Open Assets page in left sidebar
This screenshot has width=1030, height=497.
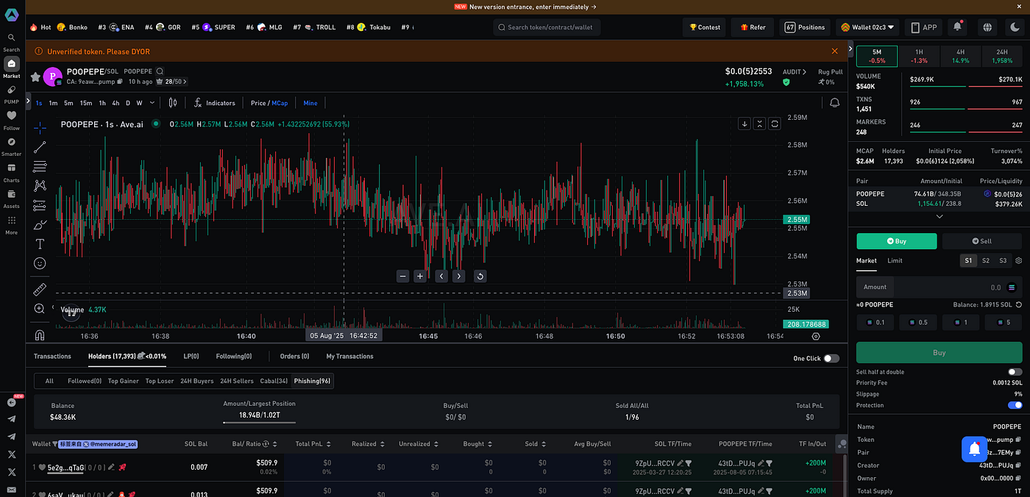coord(11,198)
